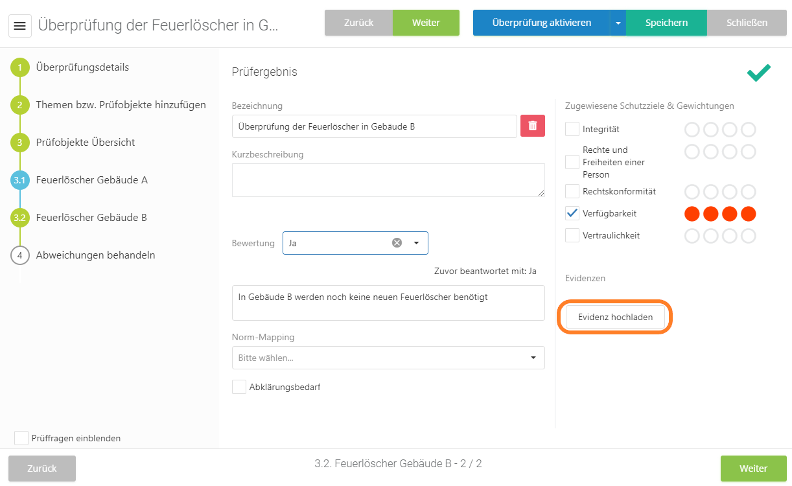Enable the Integrität checkbox
The height and width of the screenshot is (486, 792).
coord(572,130)
